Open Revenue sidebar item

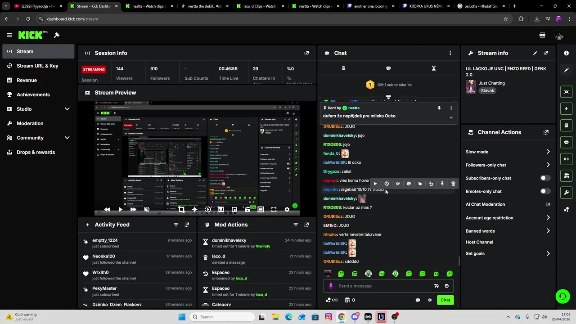click(x=38, y=80)
